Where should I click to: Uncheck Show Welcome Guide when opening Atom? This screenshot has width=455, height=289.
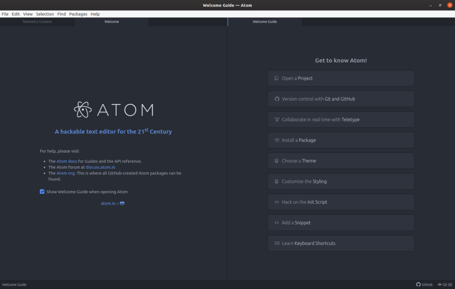pyautogui.click(x=42, y=192)
